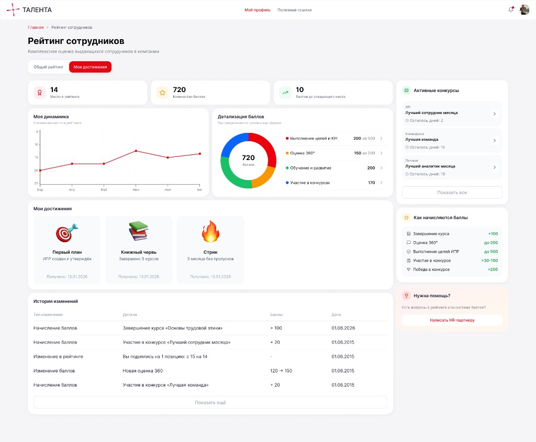Click the Показать ещё button
This screenshot has height=442, width=536.
(x=210, y=402)
